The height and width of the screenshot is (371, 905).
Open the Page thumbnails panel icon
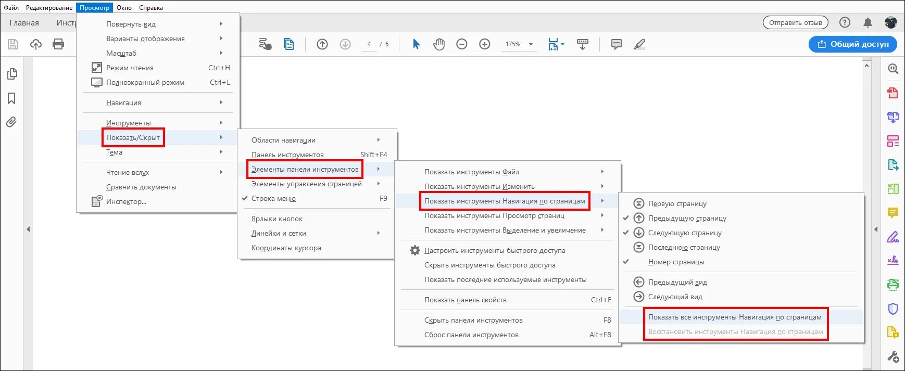12,74
